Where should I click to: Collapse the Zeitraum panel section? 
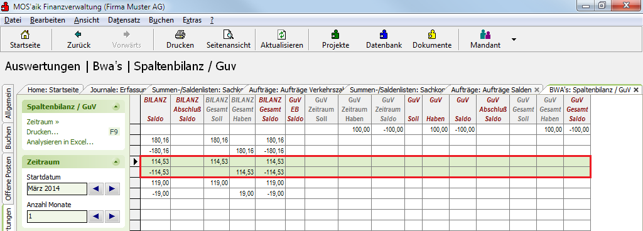coord(116,162)
